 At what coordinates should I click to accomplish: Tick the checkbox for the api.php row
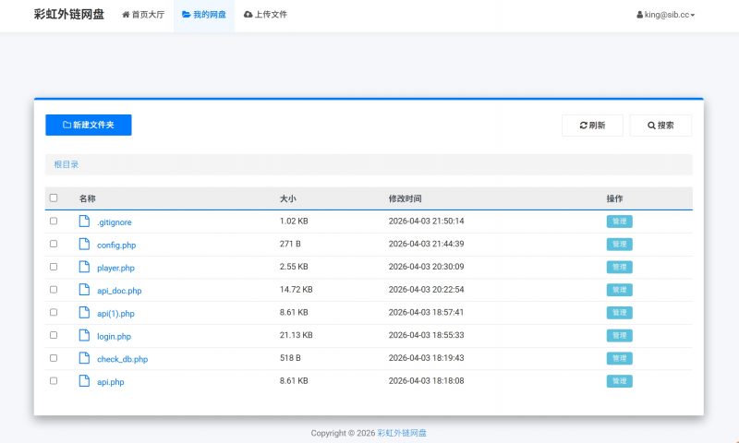54,380
